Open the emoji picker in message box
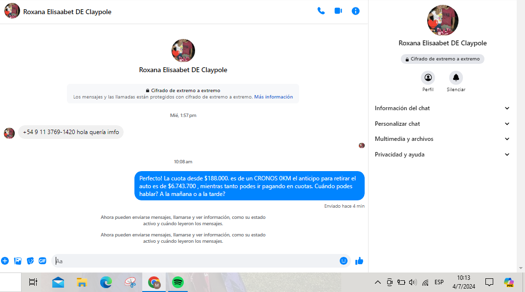 pyautogui.click(x=344, y=261)
